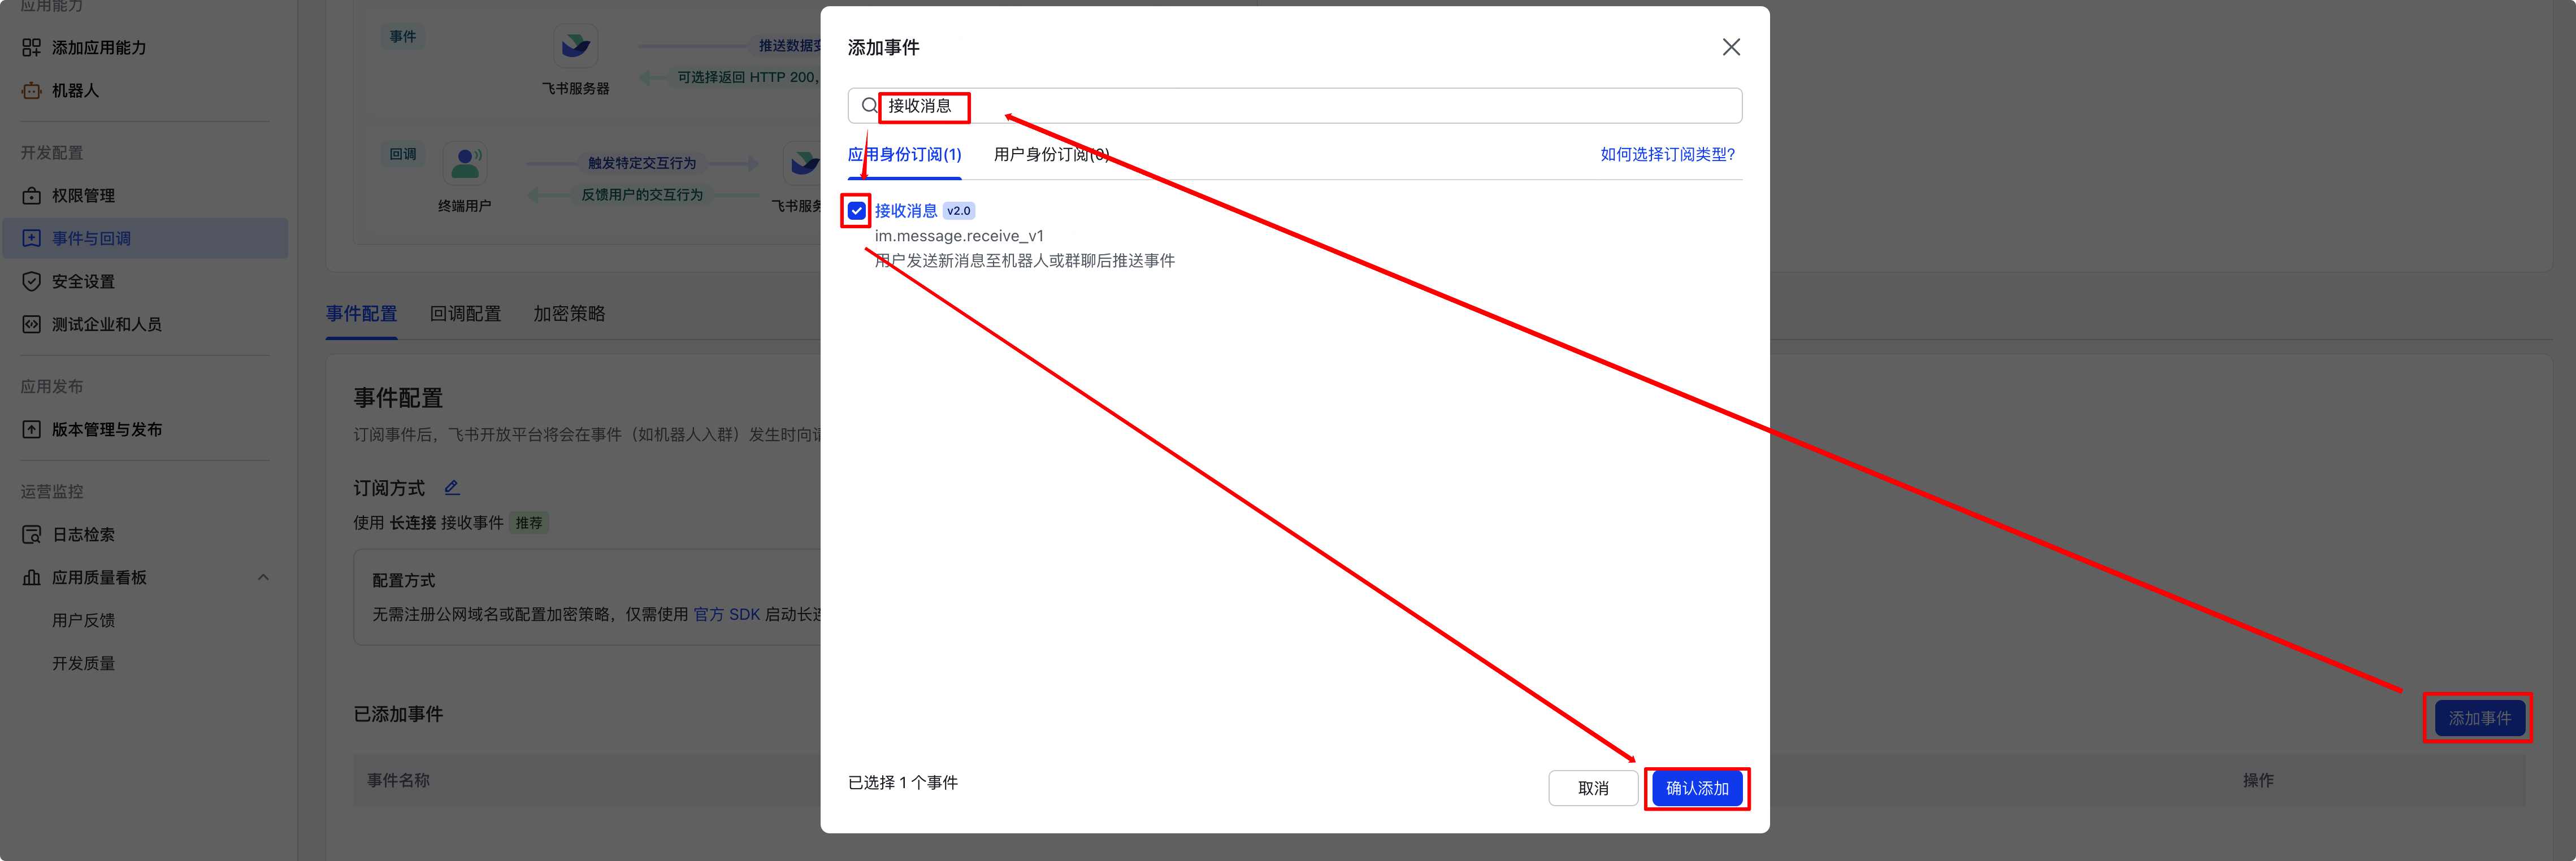Select 测试企业和人员 in the sidebar

click(x=107, y=323)
